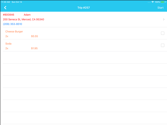The image size is (167, 125).
Task: Tap the battery status icon
Action: (162, 2)
